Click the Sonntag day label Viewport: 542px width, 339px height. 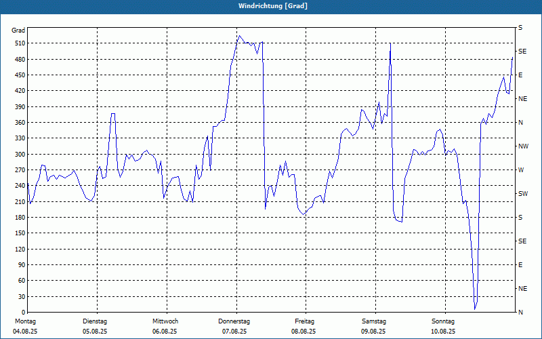point(443,321)
